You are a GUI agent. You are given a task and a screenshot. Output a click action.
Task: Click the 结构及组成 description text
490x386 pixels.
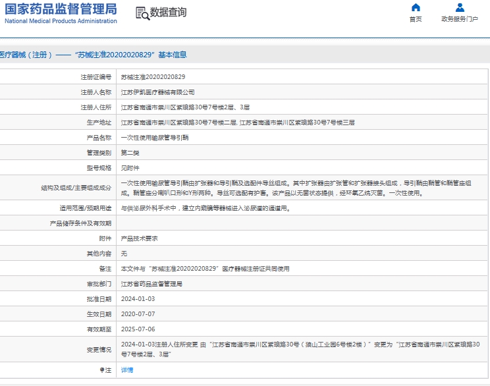coord(296,188)
